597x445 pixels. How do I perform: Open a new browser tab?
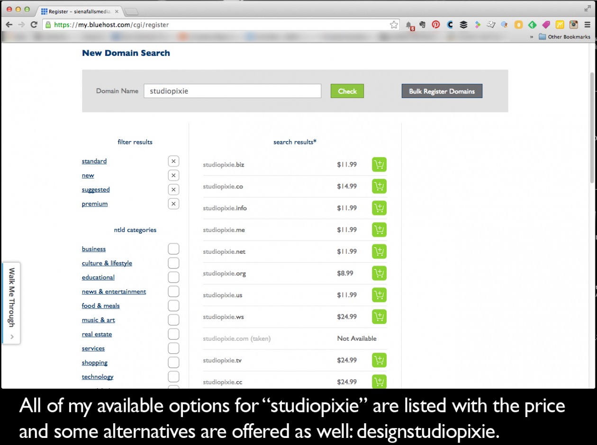point(131,11)
